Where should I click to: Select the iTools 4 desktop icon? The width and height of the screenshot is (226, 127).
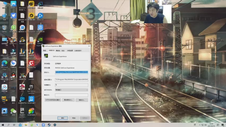click(x=5, y=112)
